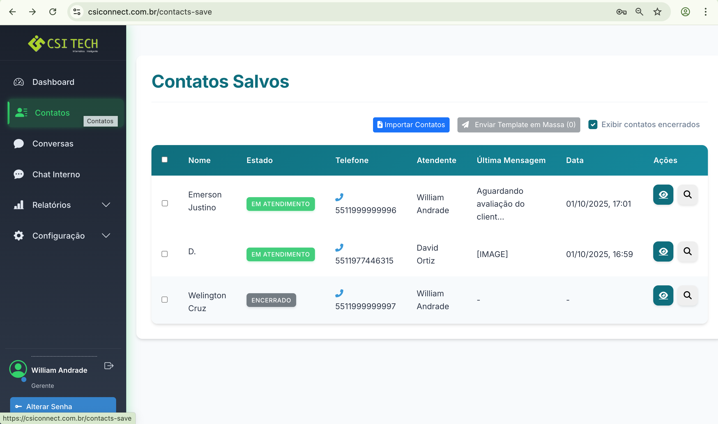The width and height of the screenshot is (718, 424).
Task: Expand the Relatórios submenu
Action: tap(106, 205)
